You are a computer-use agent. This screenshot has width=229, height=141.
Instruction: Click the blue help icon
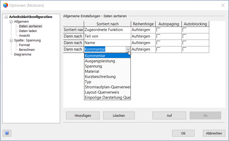7,133
